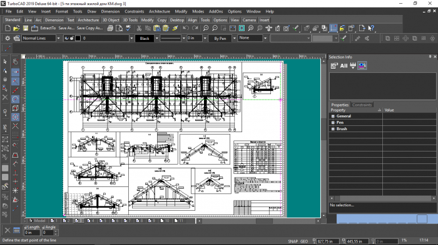Screen dimensions: 438x245
Task: Create a new drawing with the New icon
Action: pos(8,28)
